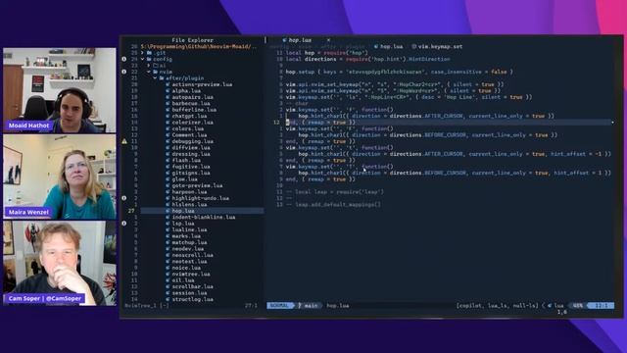Click the info sign on the config row
Screen dimensions: 627x353
click(x=124, y=59)
